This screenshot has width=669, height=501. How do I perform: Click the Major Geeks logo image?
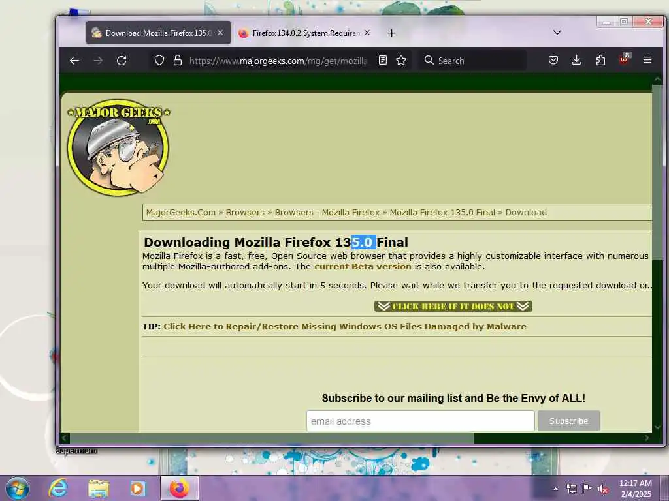point(119,147)
